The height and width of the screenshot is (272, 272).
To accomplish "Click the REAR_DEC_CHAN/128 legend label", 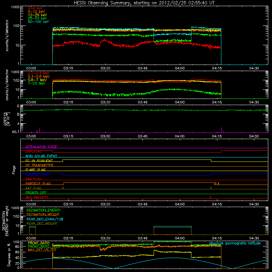I will (45, 219).
